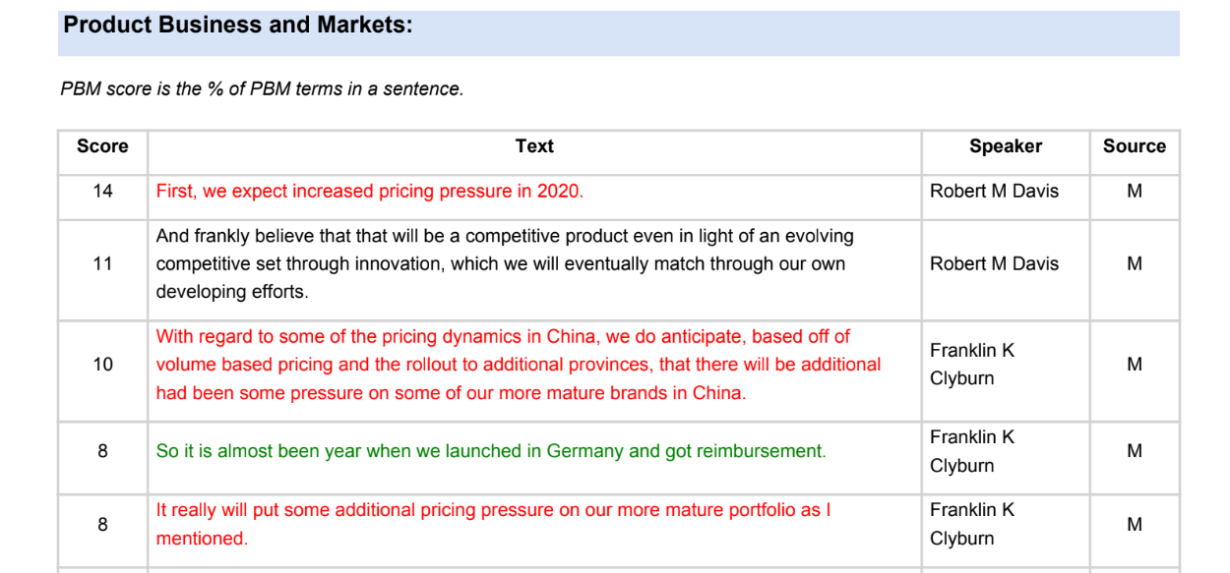The height and width of the screenshot is (573, 1230).
Task: Click the Speaker column header
Action: pyautogui.click(x=1006, y=146)
